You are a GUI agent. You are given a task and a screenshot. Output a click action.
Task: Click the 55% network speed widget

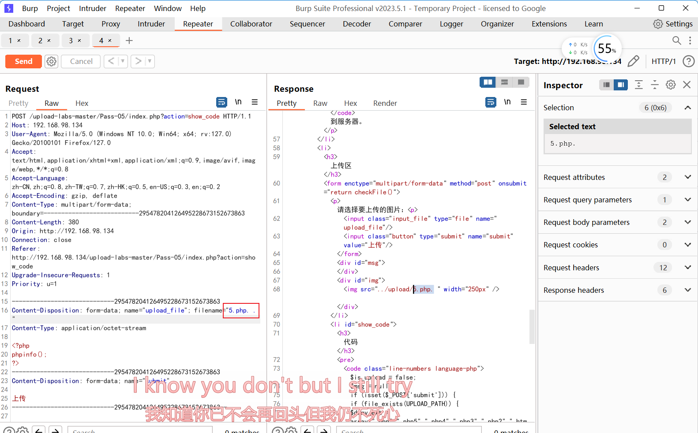coord(607,49)
